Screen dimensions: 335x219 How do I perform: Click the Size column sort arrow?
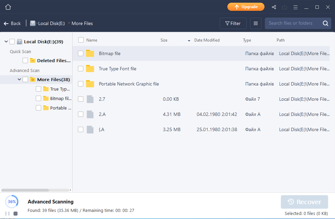click(189, 41)
